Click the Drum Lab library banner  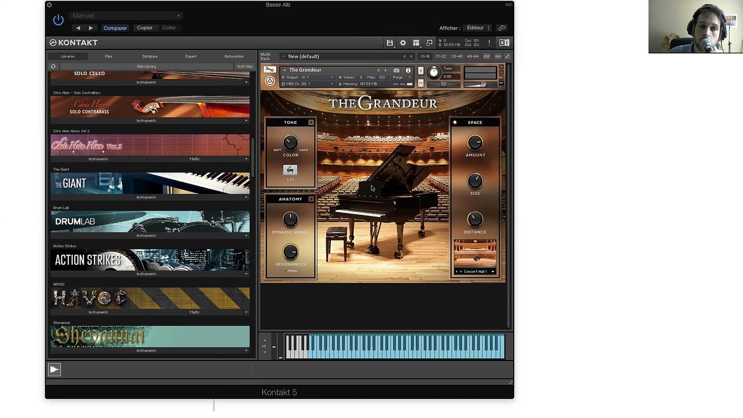150,222
